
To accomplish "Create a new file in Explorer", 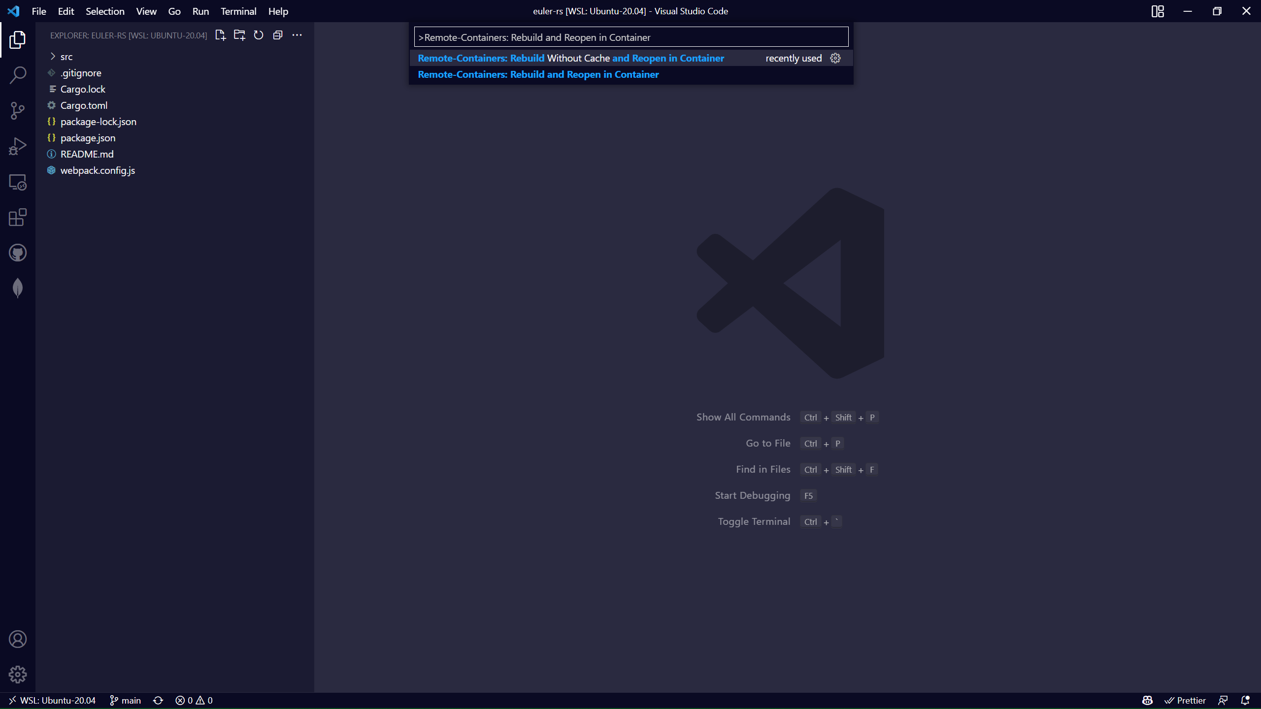I will coord(220,35).
